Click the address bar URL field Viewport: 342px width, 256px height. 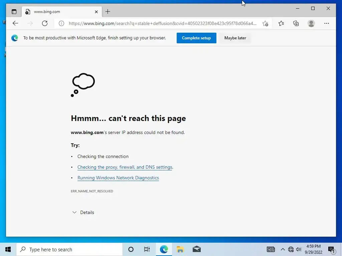click(x=163, y=23)
